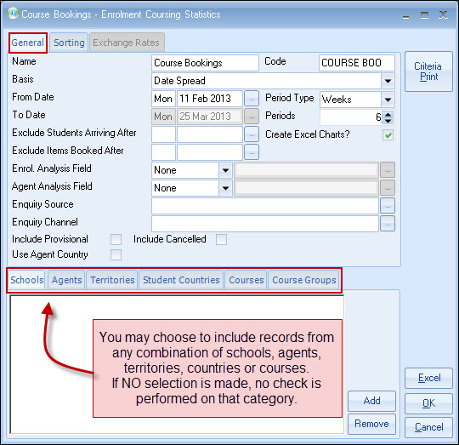The height and width of the screenshot is (445, 459).
Task: Click into the Name input field
Action: click(x=205, y=63)
